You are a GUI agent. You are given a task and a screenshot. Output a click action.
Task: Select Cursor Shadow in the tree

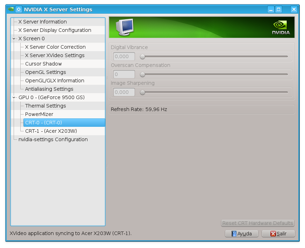(x=43, y=64)
